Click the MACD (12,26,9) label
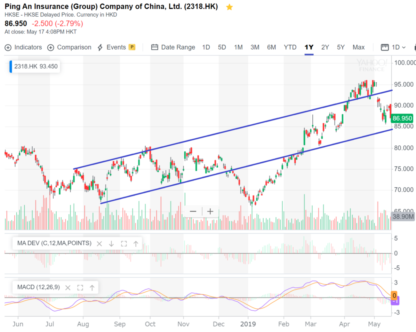 tap(38, 287)
